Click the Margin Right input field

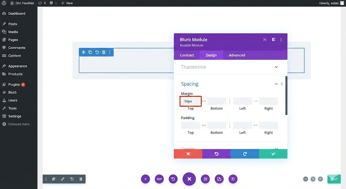click(x=269, y=101)
